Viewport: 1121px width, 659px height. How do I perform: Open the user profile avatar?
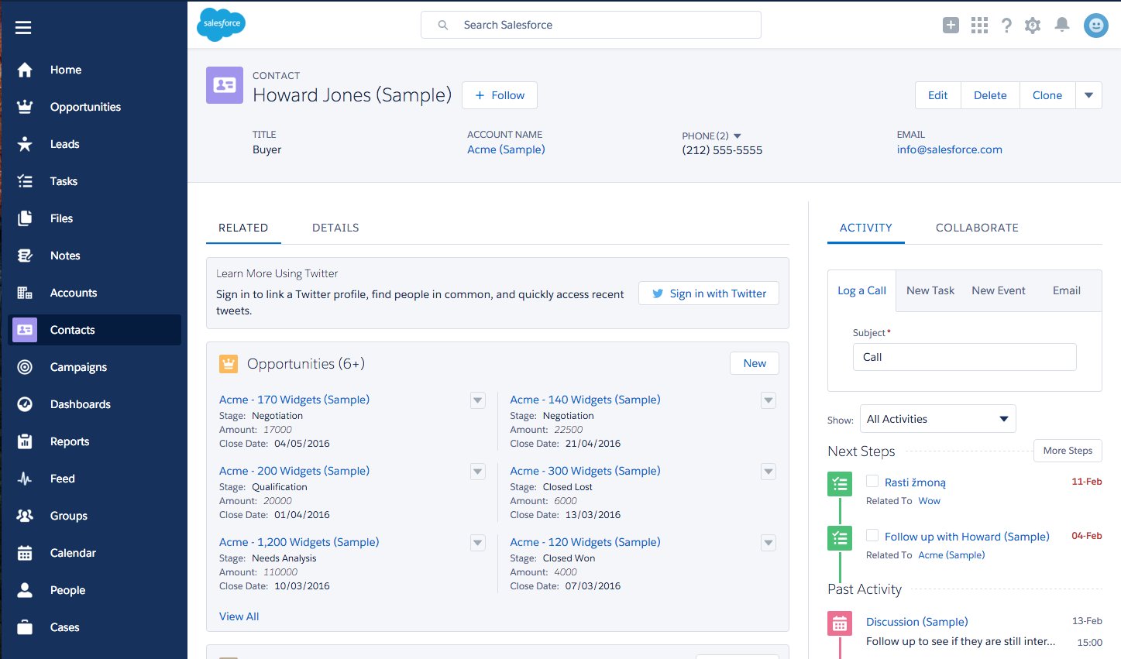click(1095, 26)
